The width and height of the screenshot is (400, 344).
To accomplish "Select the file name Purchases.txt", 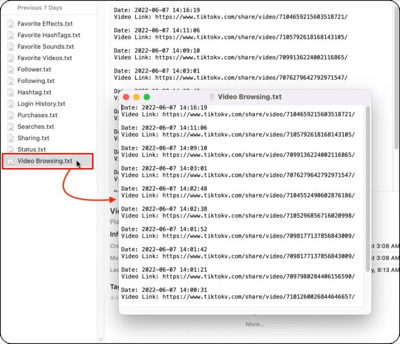I will 37,115.
